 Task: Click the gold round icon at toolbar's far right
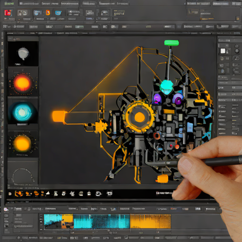click(x=238, y=18)
